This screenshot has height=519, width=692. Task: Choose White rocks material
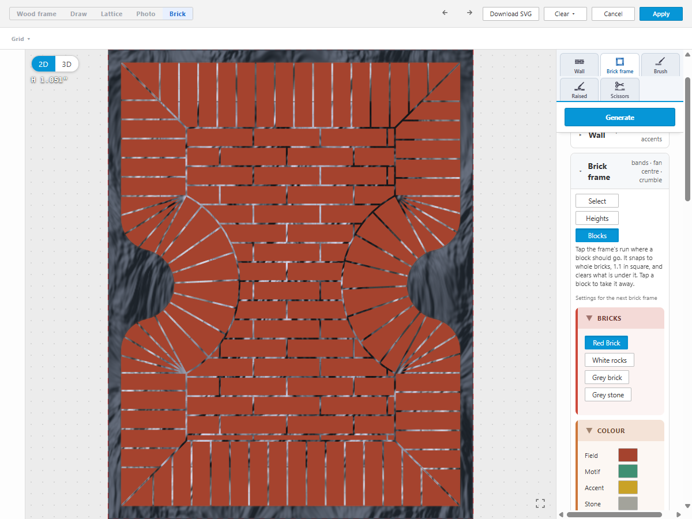coord(610,360)
